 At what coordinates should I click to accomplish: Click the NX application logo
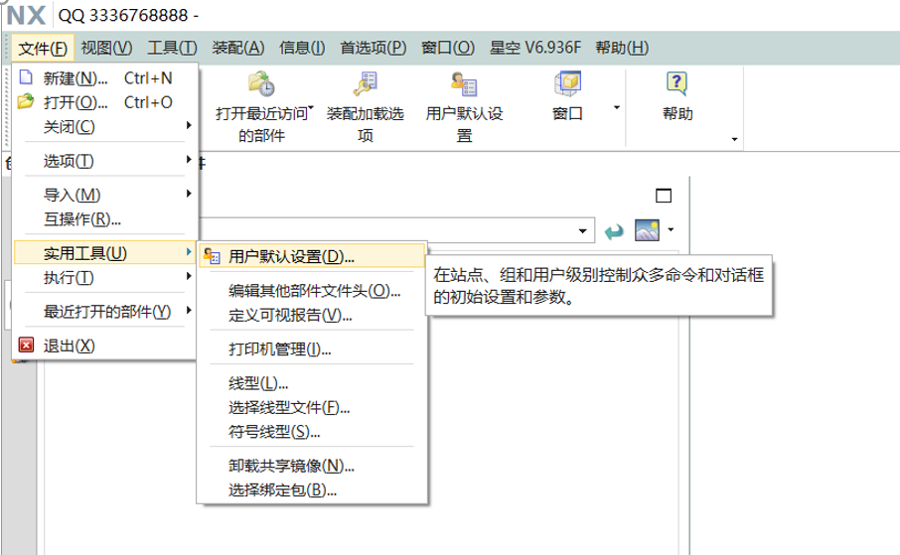(25, 15)
